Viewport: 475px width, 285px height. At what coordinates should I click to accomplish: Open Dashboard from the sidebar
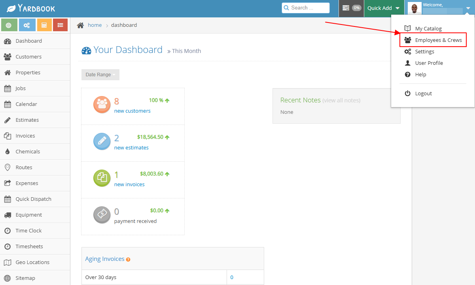(35, 41)
